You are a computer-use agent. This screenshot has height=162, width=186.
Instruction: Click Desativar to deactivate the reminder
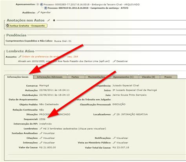pos(122,61)
